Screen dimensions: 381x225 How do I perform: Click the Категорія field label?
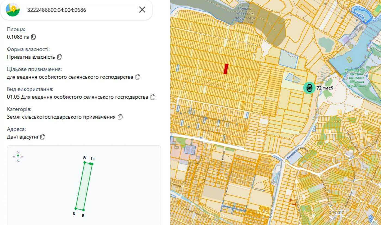tap(19, 109)
